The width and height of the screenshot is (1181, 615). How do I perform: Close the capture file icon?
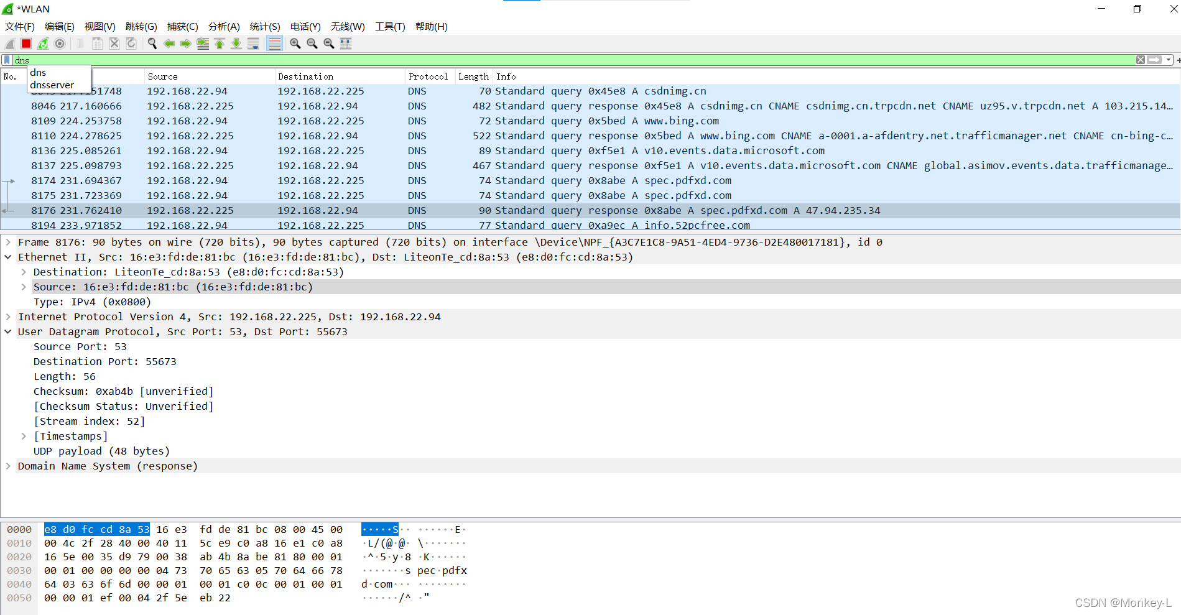(x=114, y=44)
